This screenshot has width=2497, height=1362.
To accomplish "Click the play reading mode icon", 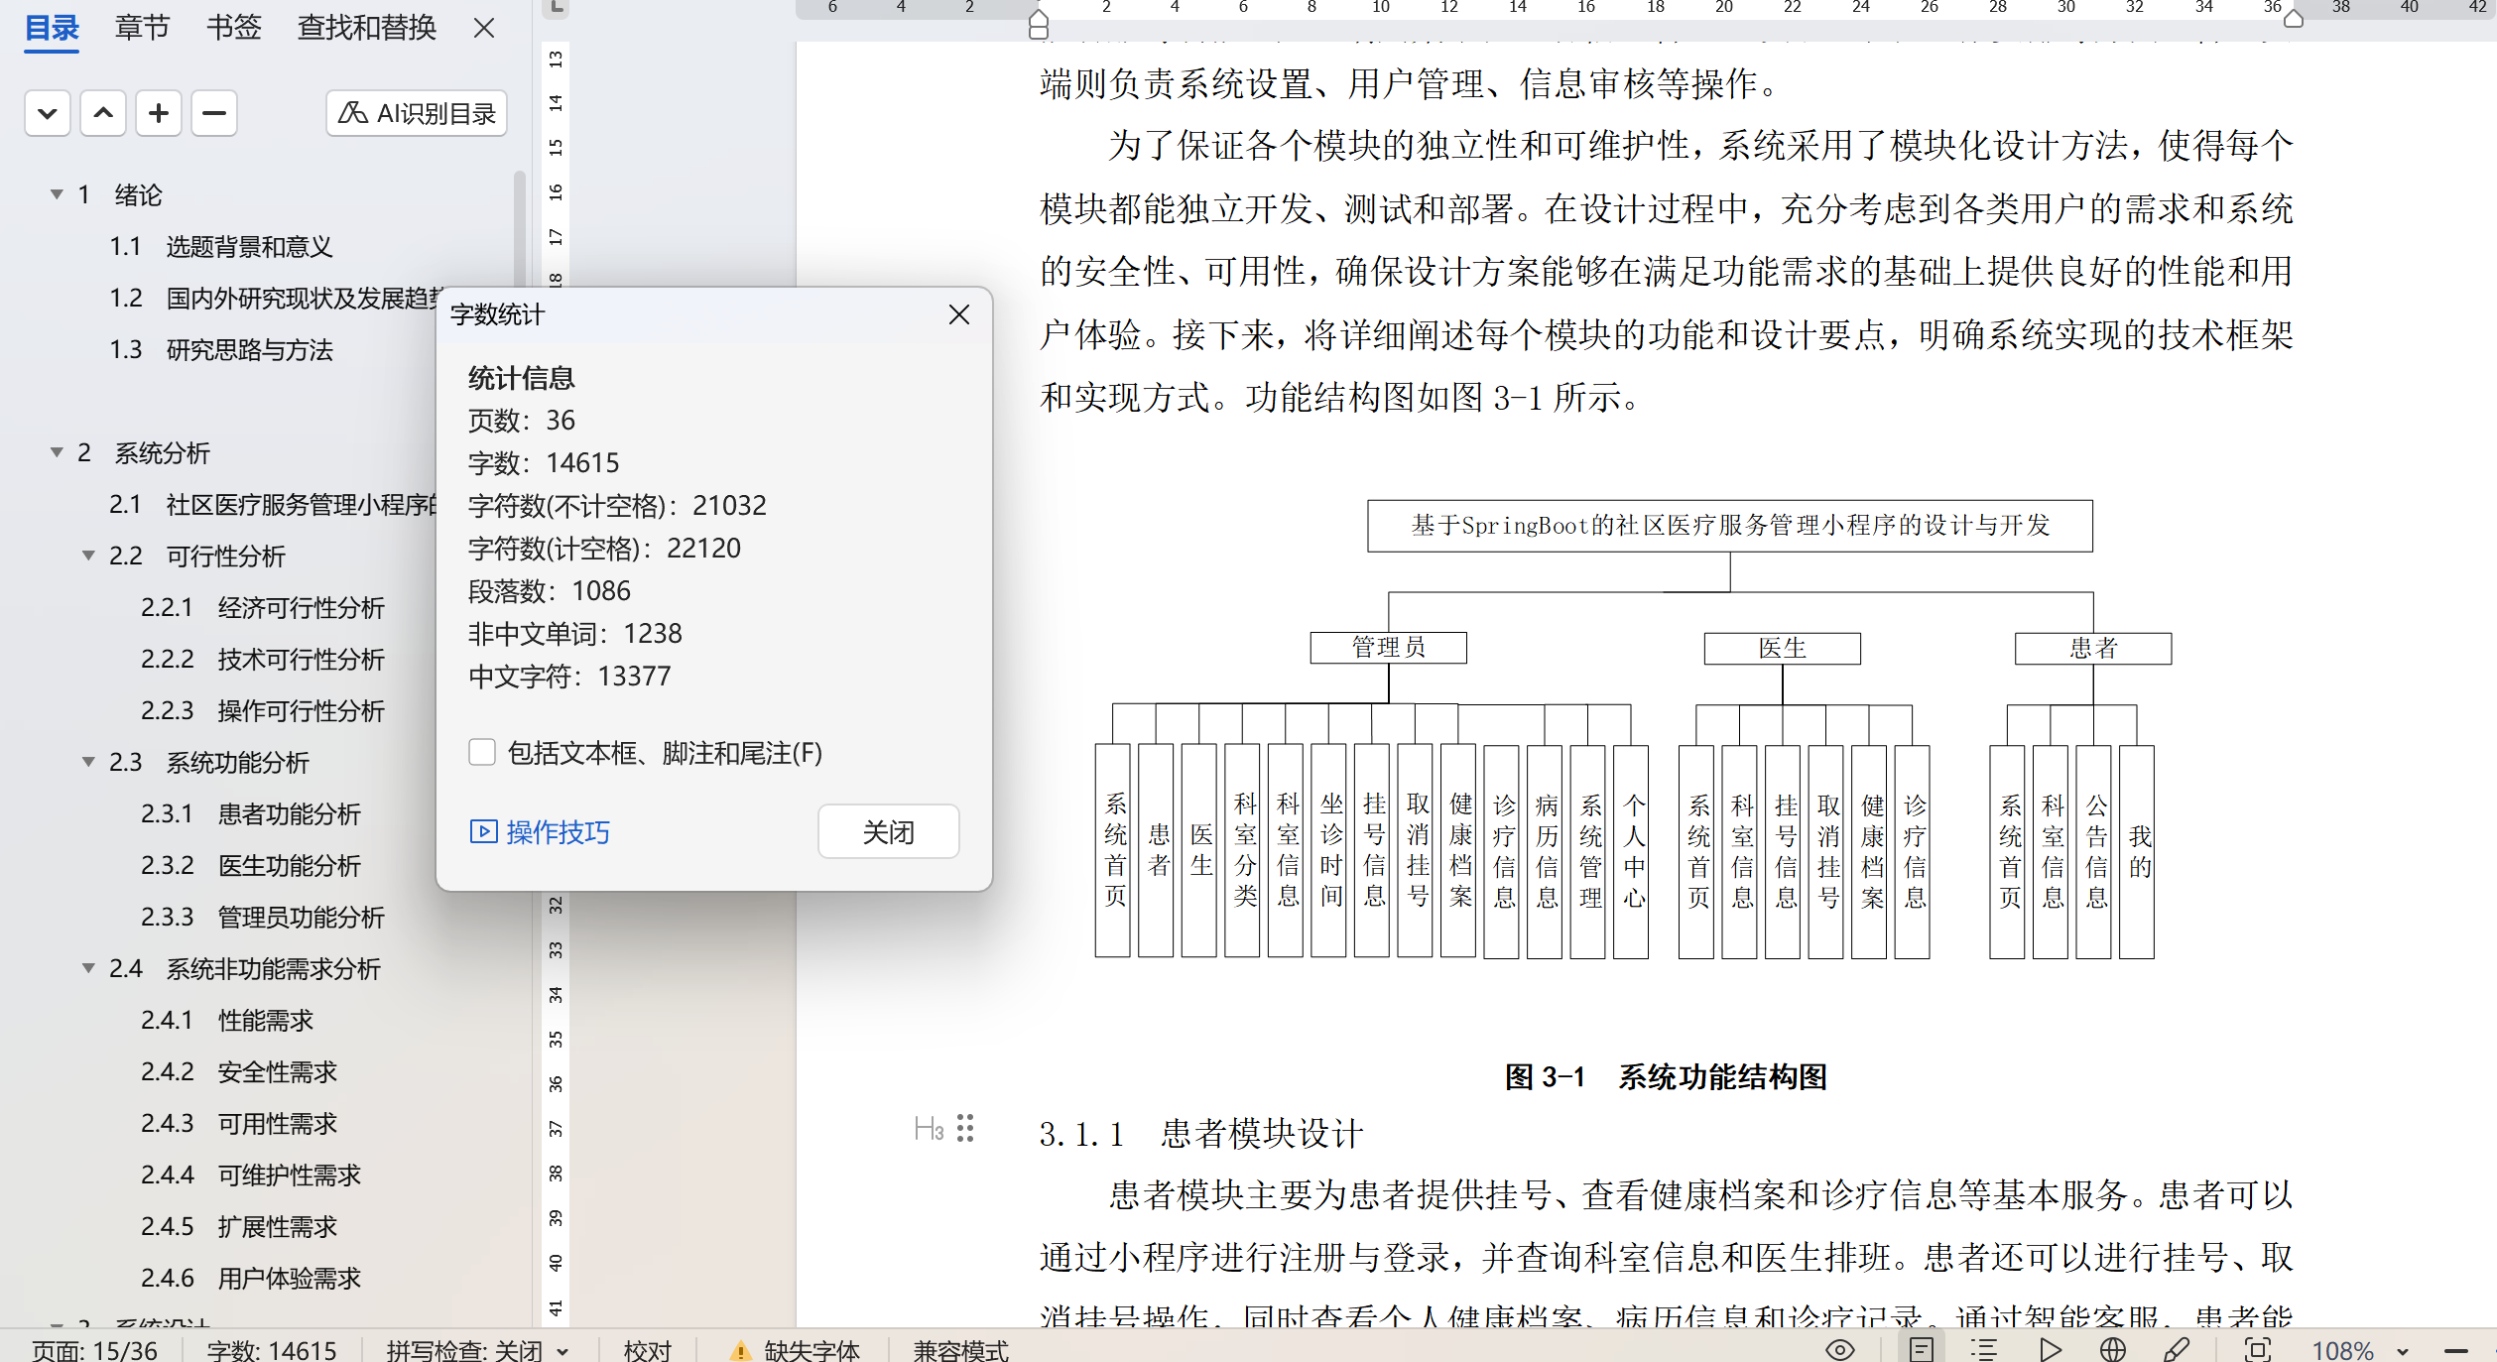I will [x=2050, y=1349].
